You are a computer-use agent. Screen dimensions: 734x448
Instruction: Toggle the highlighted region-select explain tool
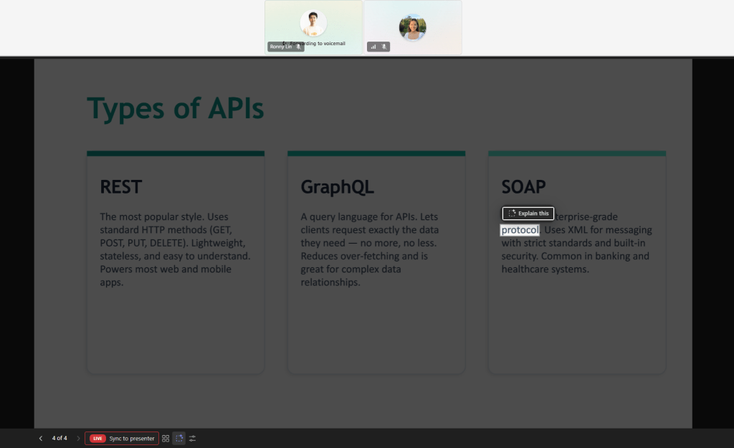(178, 438)
